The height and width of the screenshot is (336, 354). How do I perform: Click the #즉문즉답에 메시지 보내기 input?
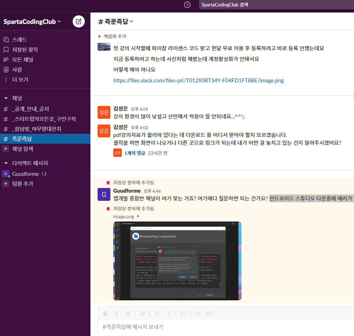click(226, 327)
